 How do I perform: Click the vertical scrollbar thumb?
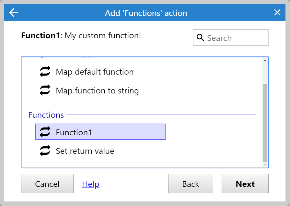pos(265,122)
